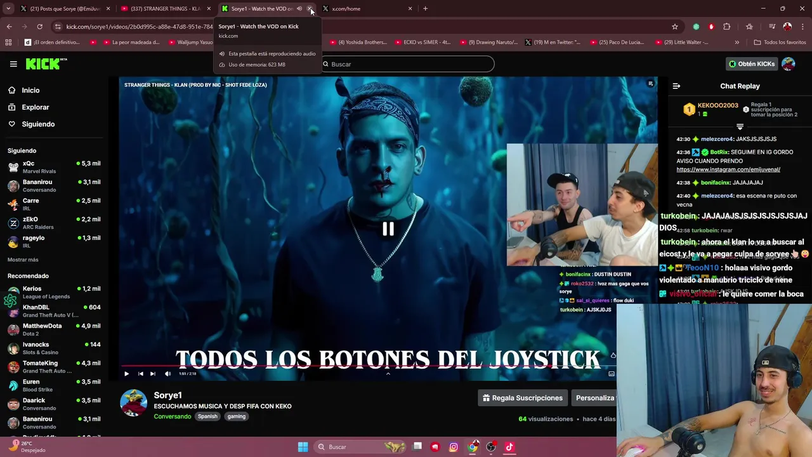The height and width of the screenshot is (457, 812).
Task: Open a new browser tab
Action: click(425, 9)
